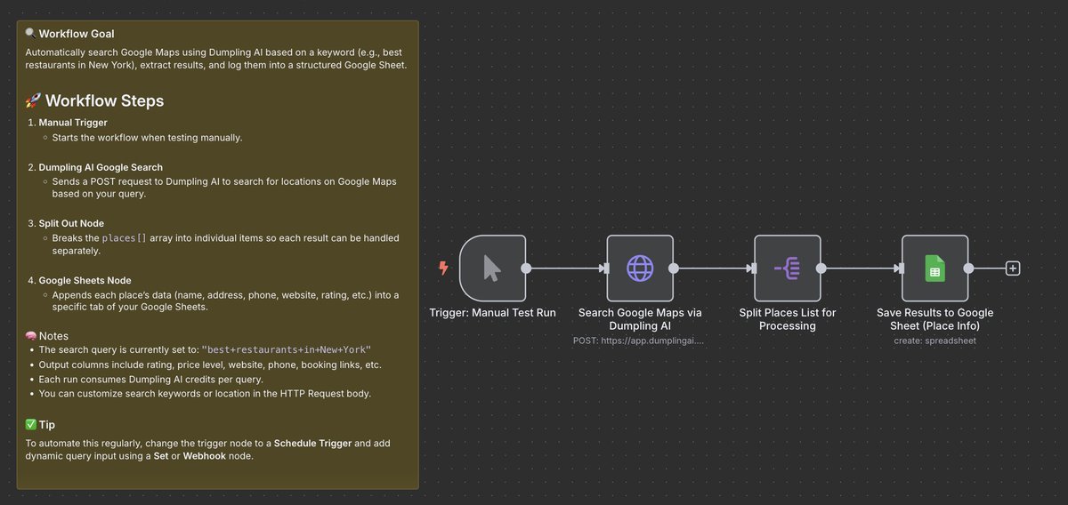Click 'Split Places List for Processing' label
The image size is (1068, 505).
pos(788,319)
